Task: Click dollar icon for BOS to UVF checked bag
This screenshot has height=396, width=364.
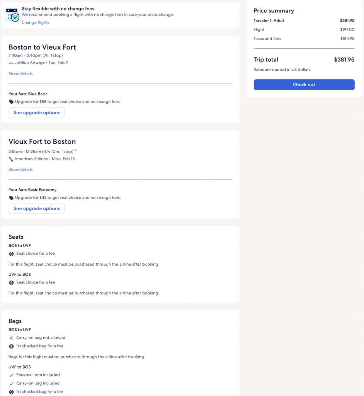Action: pos(11,346)
